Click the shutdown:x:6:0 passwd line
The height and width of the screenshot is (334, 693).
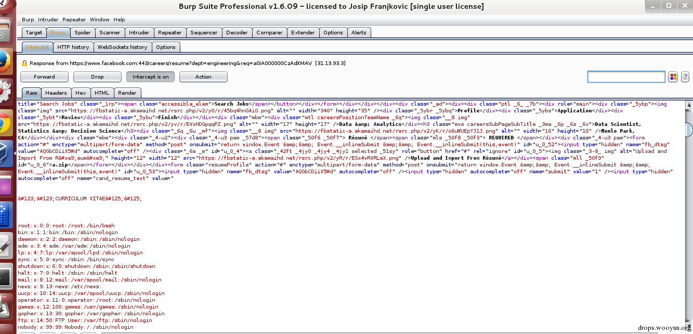pyautogui.click(x=86, y=266)
